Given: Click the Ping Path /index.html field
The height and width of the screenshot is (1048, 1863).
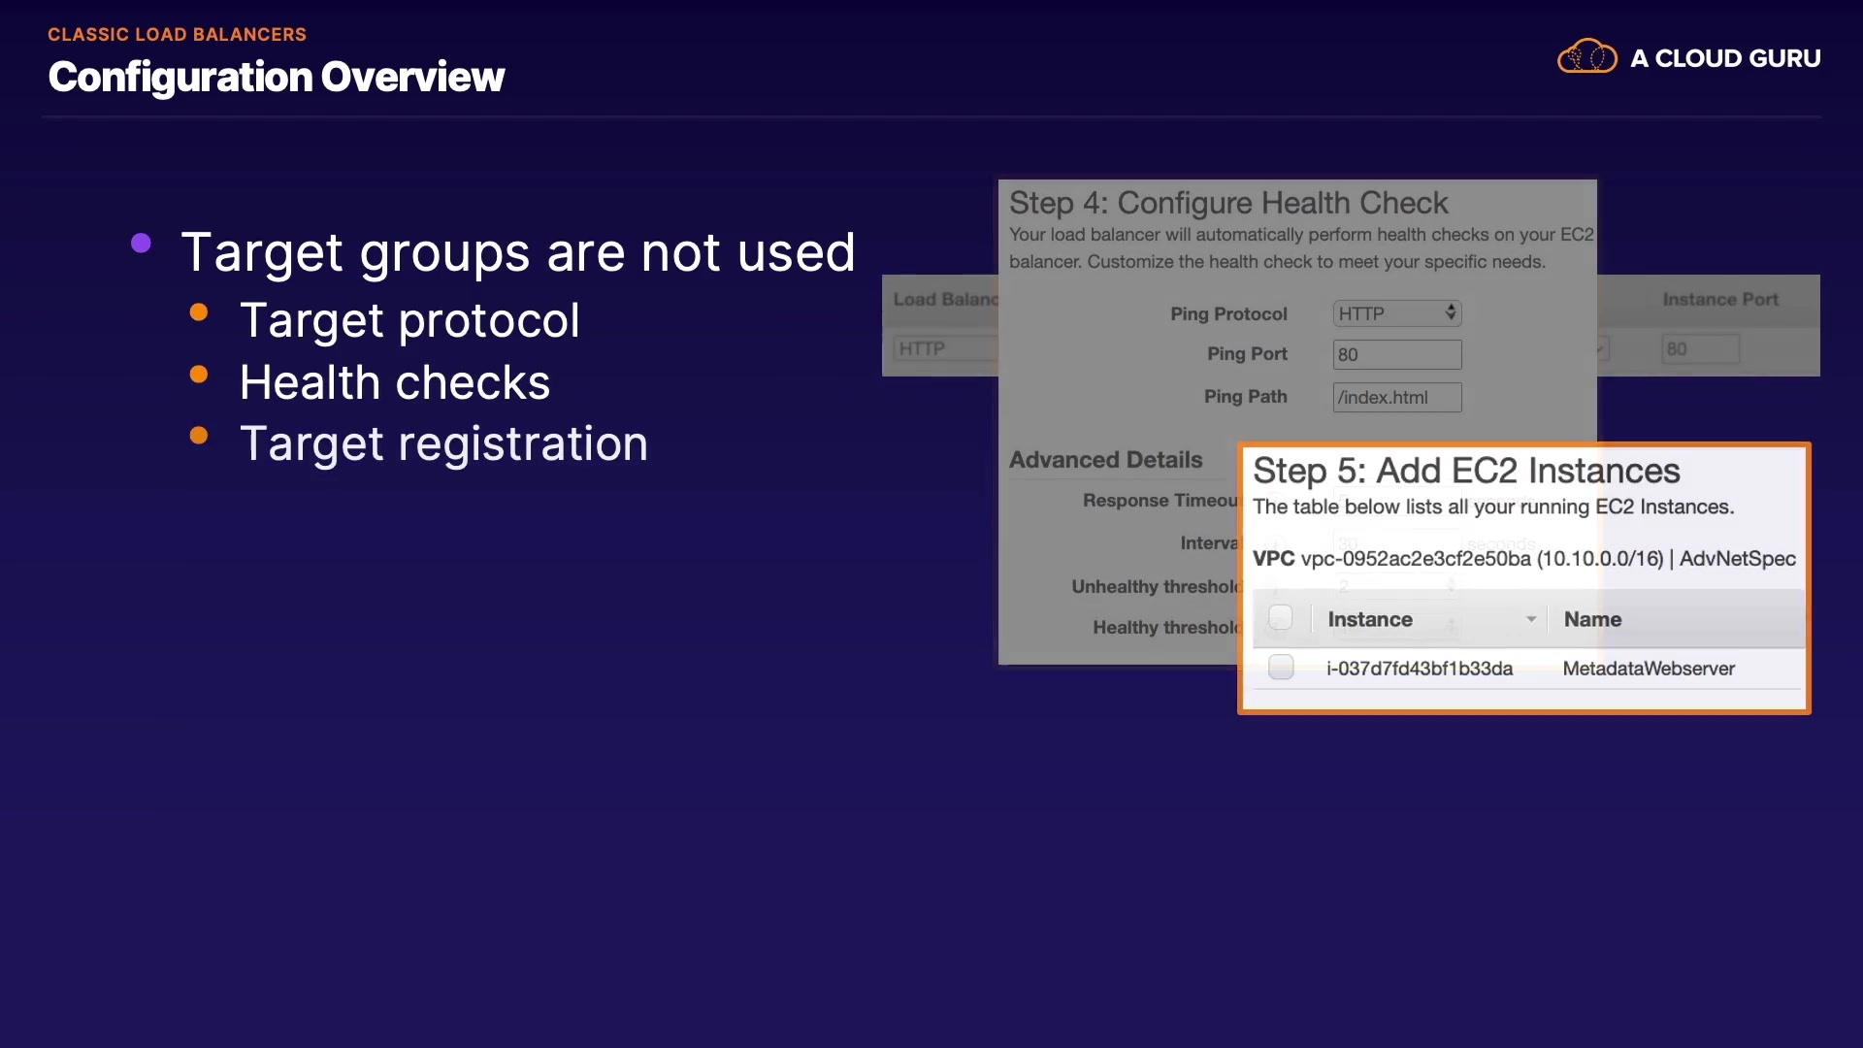Looking at the screenshot, I should tap(1396, 397).
